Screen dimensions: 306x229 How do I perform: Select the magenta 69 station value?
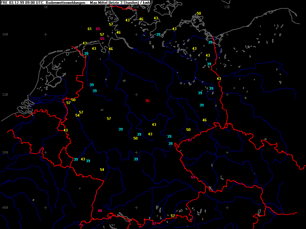point(193,177)
